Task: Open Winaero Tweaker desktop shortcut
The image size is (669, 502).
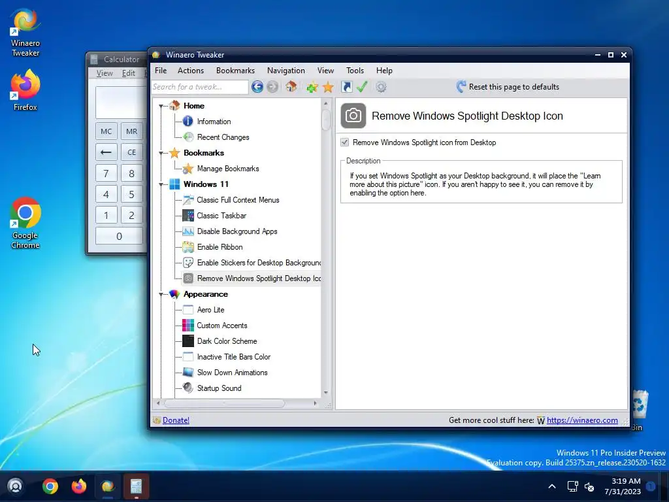Action: [x=25, y=33]
